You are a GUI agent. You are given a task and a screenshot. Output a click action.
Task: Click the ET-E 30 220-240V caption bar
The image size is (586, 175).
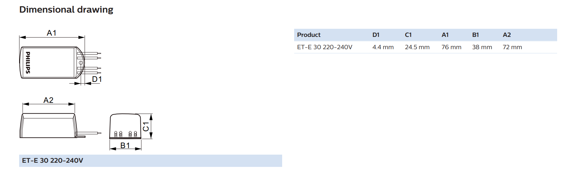[150, 161]
